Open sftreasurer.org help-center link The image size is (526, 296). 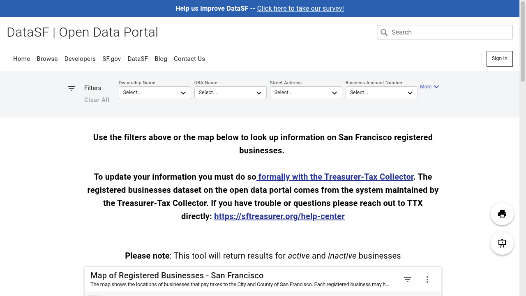click(279, 216)
